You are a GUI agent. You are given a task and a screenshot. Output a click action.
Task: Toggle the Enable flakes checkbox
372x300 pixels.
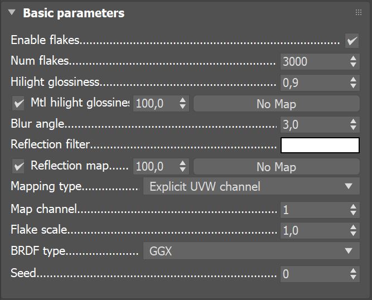[x=352, y=41]
